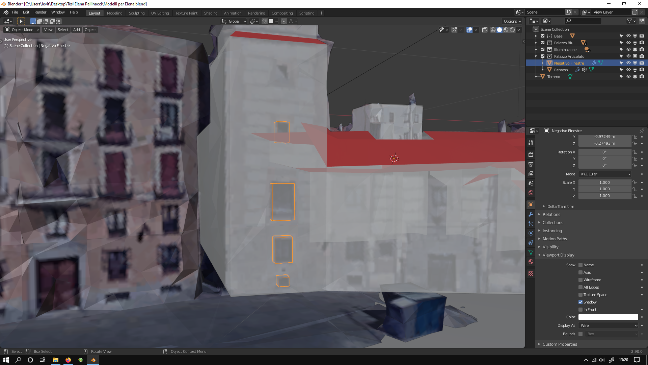The height and width of the screenshot is (365, 648).
Task: Open the rotation Mode XYZ Euler dropdown
Action: pyautogui.click(x=605, y=174)
